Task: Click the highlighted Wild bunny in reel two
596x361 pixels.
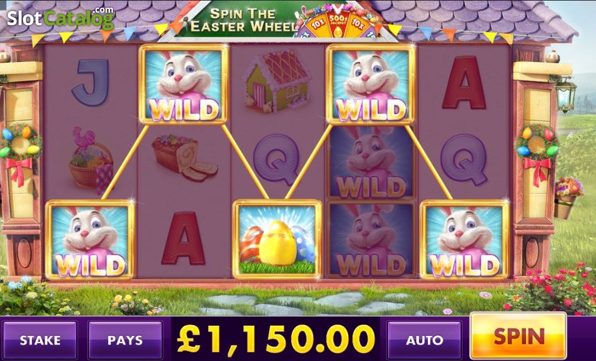Action: click(184, 84)
